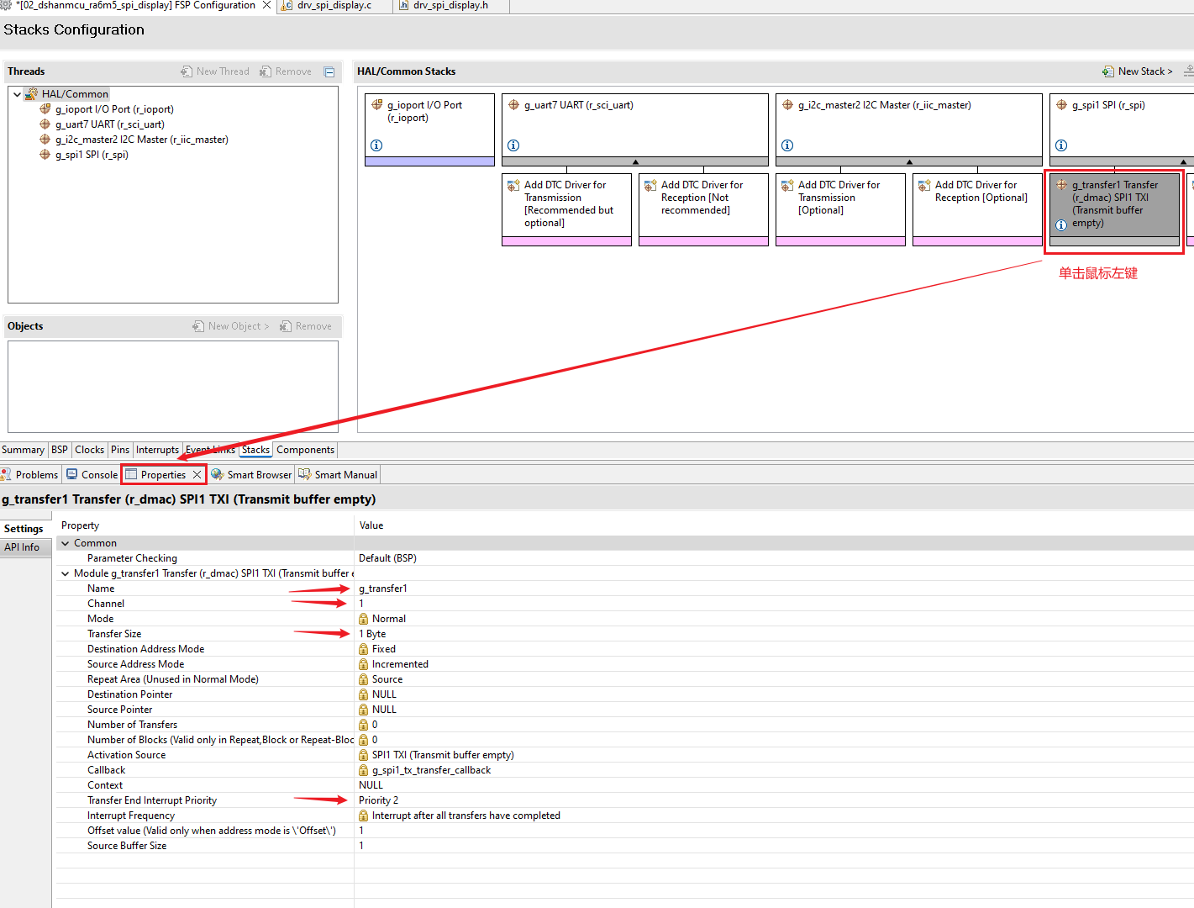Expand g_uart7 UART stack dependency arrow

[x=635, y=161]
